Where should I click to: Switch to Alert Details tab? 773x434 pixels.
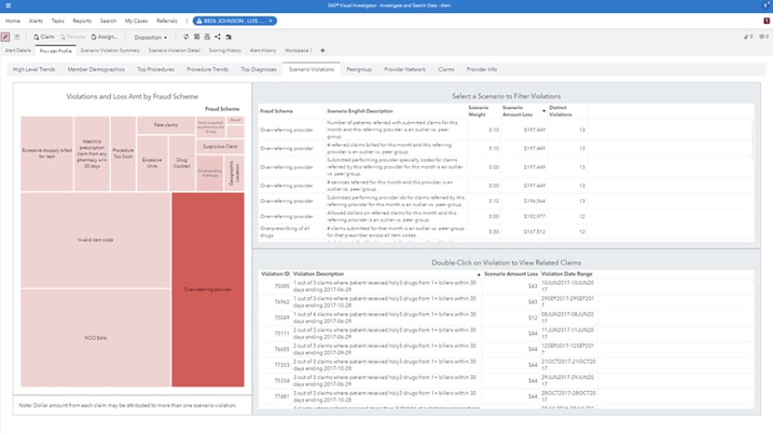coord(18,51)
